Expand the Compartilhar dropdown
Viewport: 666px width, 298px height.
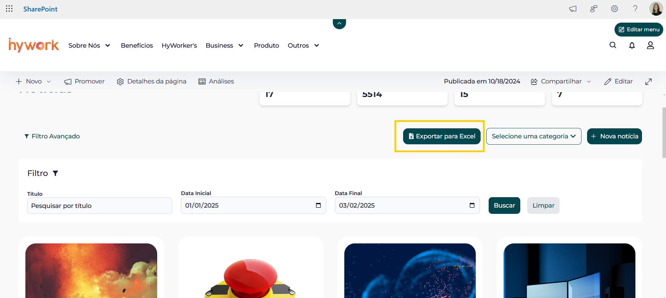pyautogui.click(x=589, y=81)
